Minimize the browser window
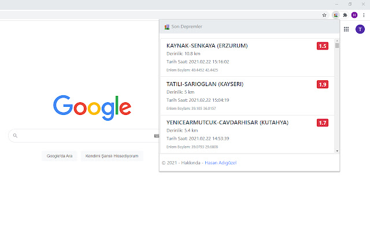 click(x=336, y=4)
